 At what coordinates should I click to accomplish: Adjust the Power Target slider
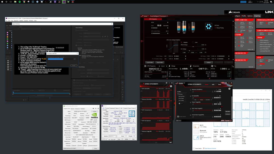(x=202, y=104)
